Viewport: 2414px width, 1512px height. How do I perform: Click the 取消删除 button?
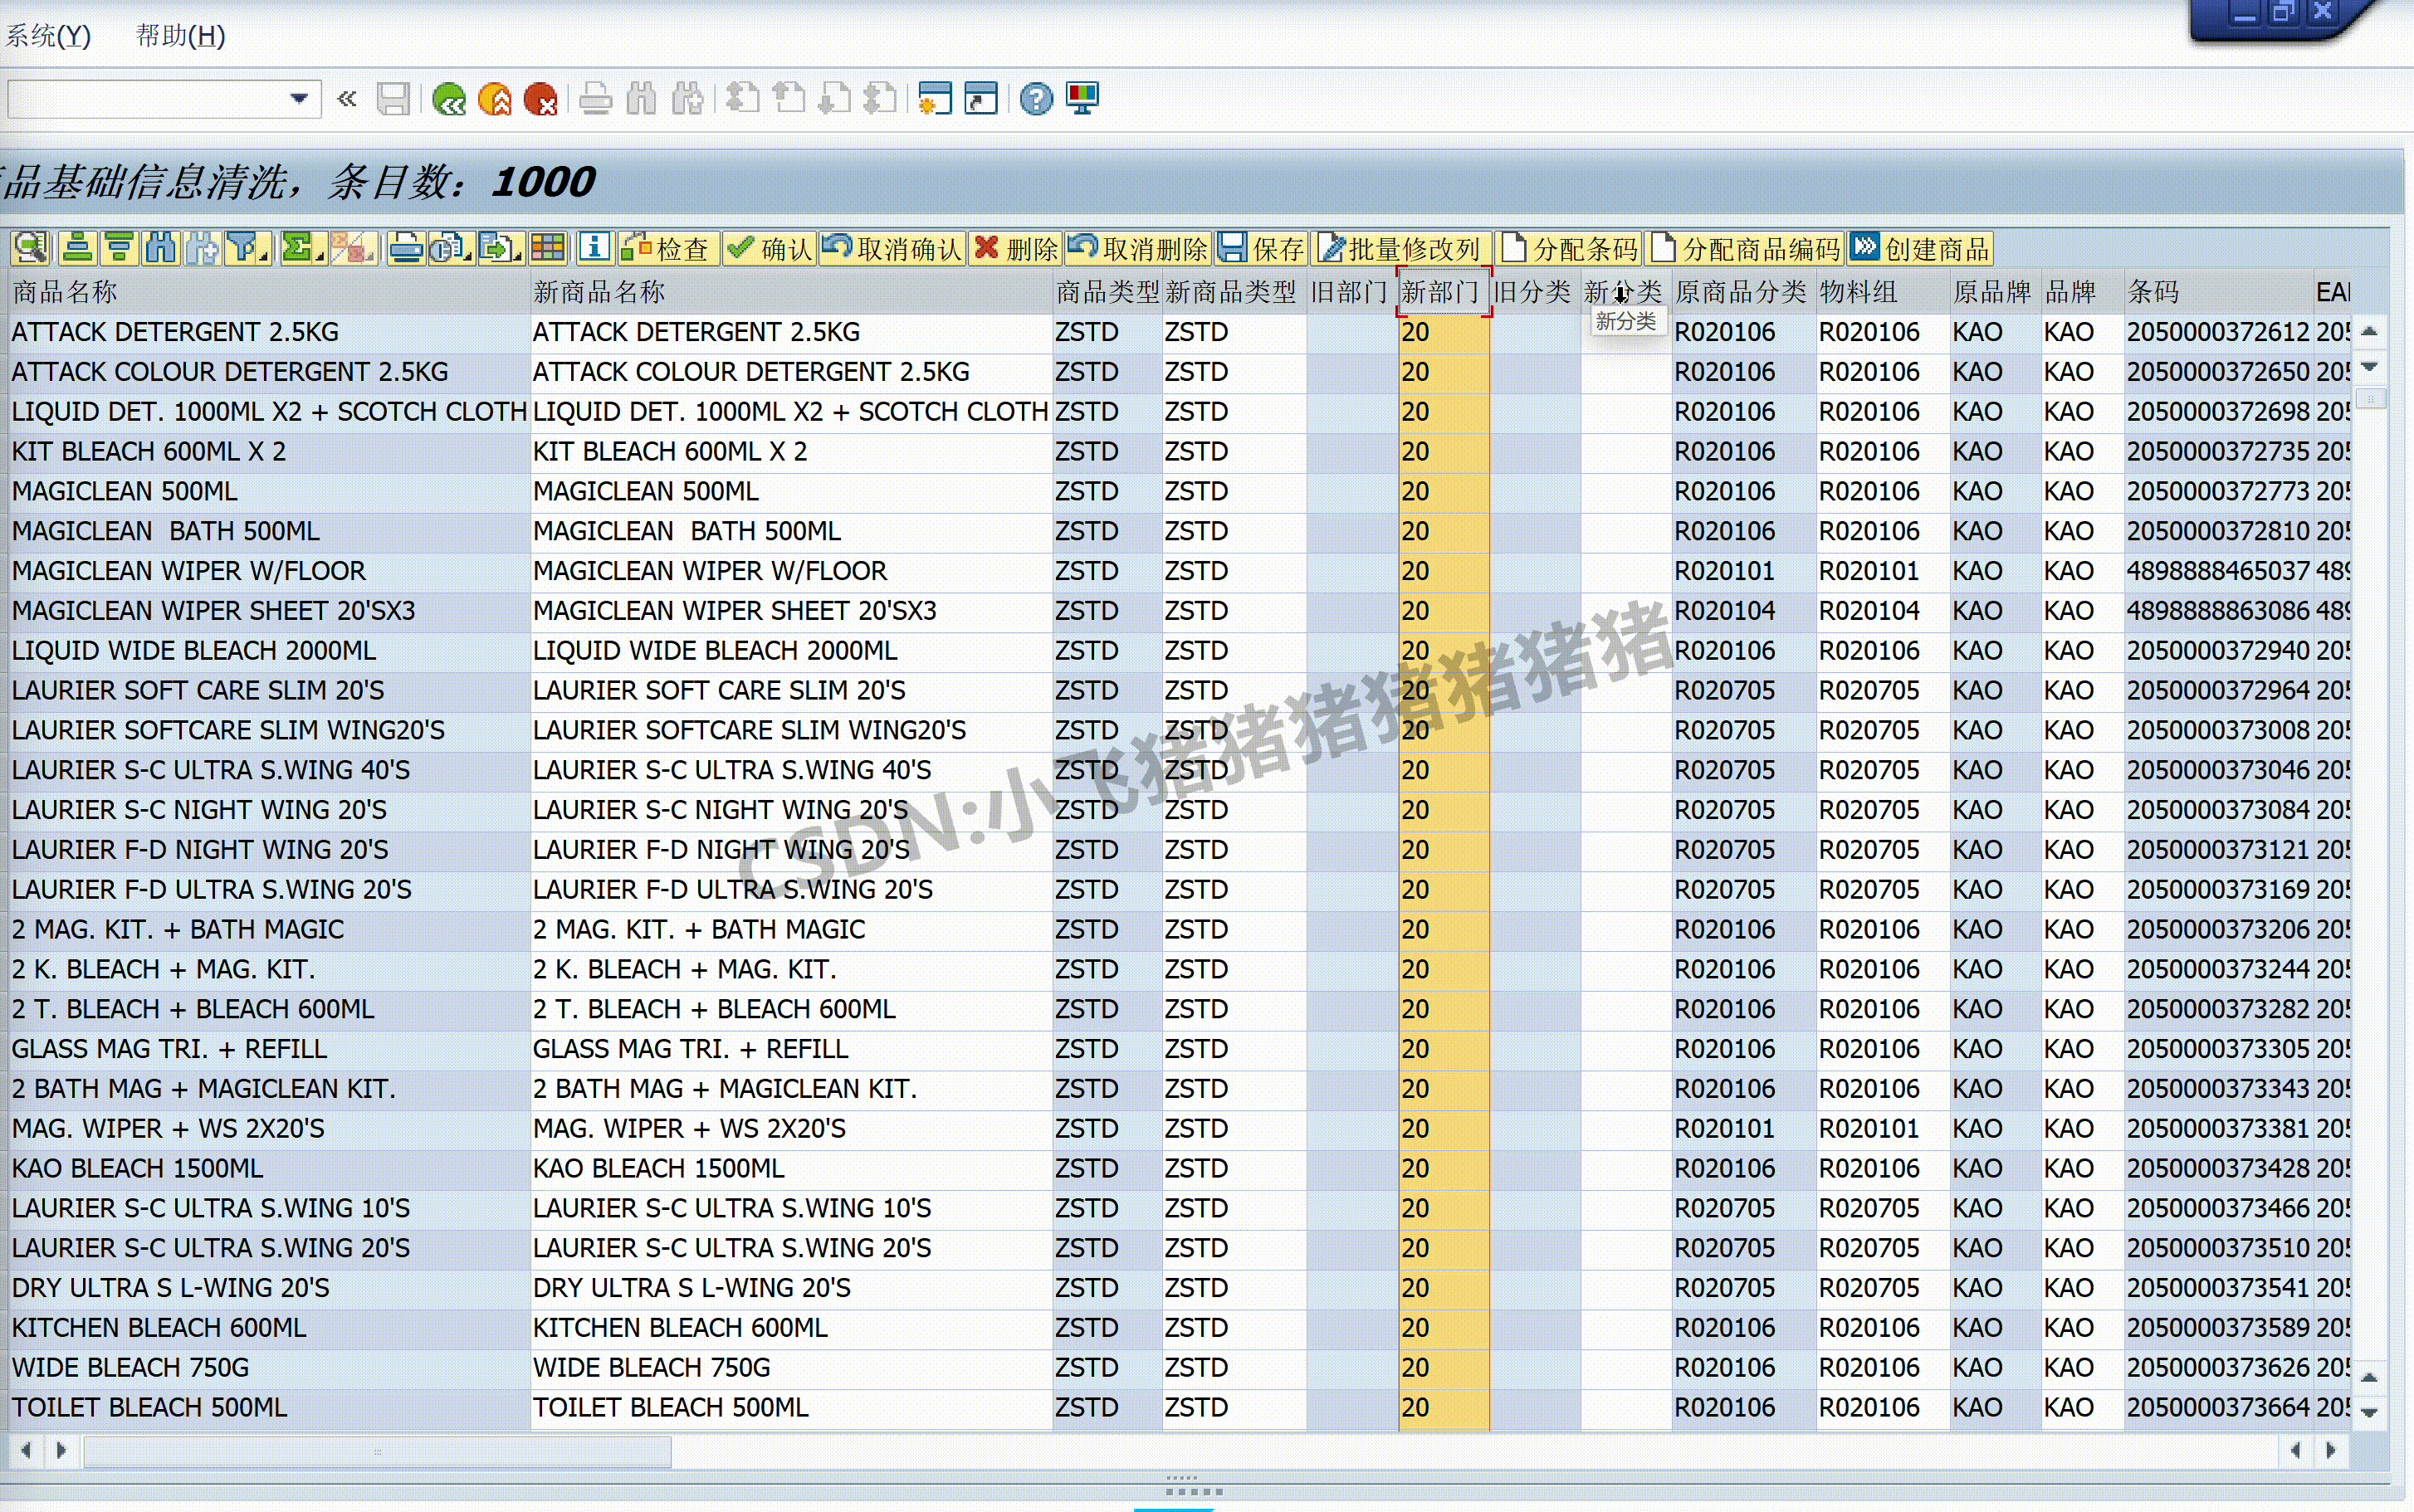coord(1138,248)
